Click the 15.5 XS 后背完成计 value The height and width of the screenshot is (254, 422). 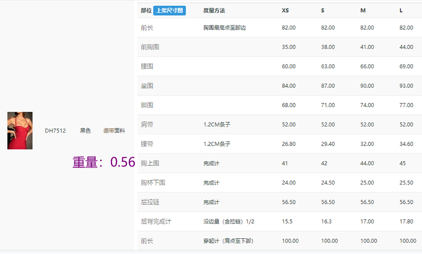287,221
